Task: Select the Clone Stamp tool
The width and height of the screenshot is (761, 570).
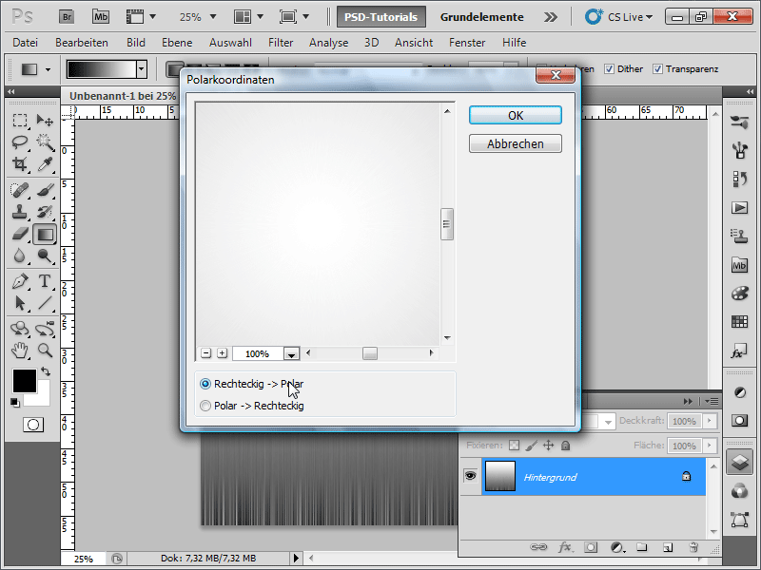Action: coord(20,212)
